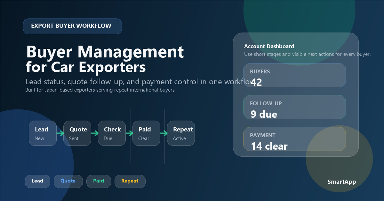Viewport: 384px width, 201px height.
Task: Click the arrow between Lead and Quote
Action: point(60,133)
